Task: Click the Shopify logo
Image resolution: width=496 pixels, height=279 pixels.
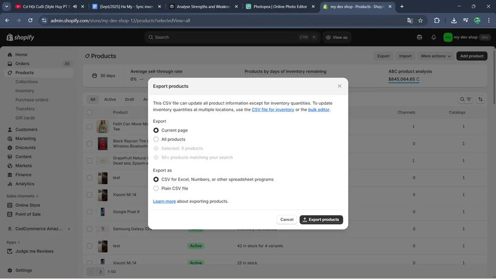Action: click(x=20, y=37)
